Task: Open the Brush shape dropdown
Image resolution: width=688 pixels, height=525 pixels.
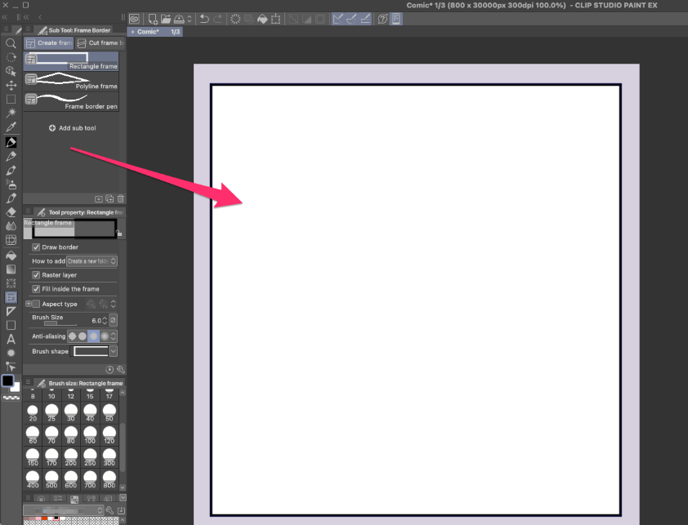Action: [x=113, y=351]
